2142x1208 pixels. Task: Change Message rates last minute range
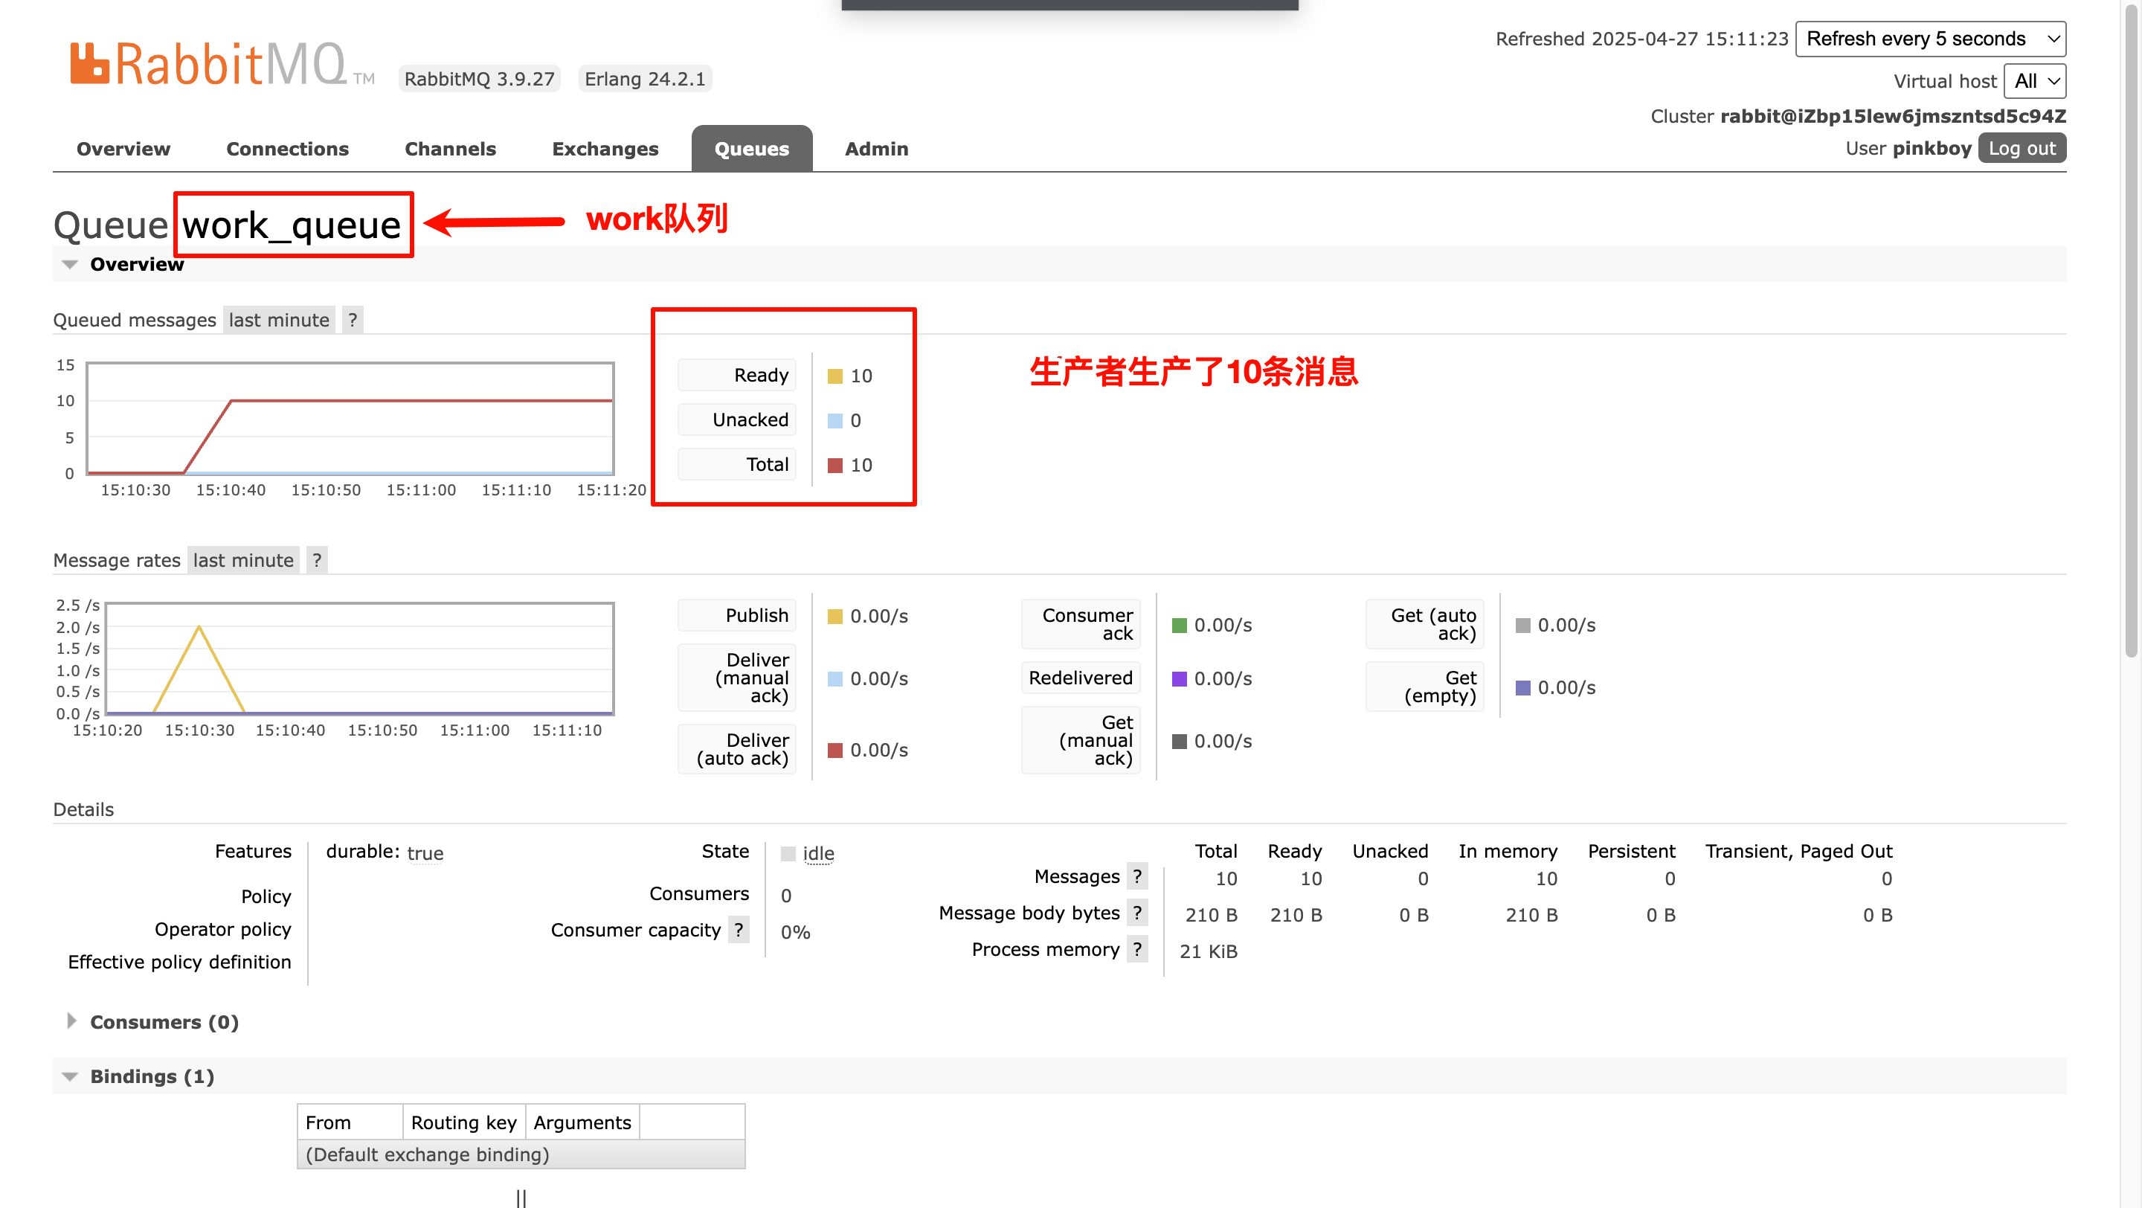242,560
